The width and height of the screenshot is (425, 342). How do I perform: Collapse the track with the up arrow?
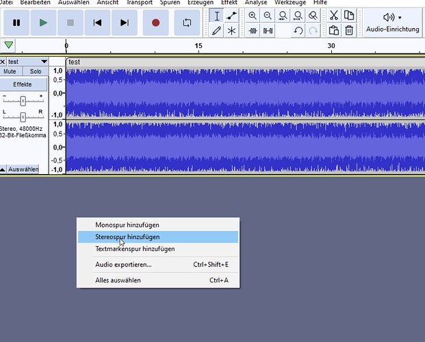[x=3, y=170]
